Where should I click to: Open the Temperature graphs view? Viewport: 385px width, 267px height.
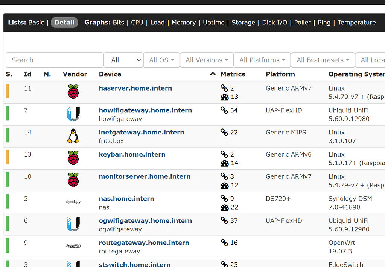point(356,22)
